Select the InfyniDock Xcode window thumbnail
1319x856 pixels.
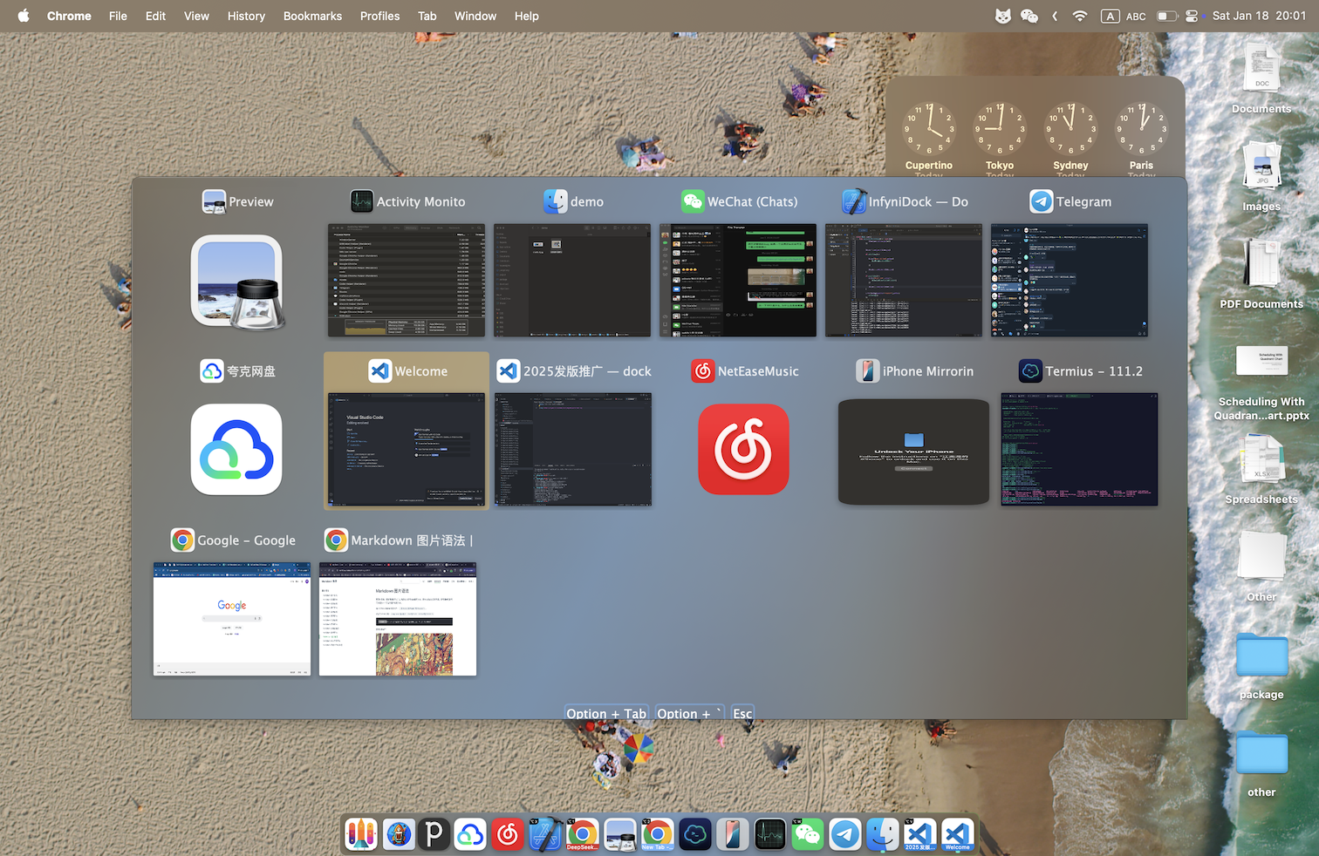coord(904,281)
